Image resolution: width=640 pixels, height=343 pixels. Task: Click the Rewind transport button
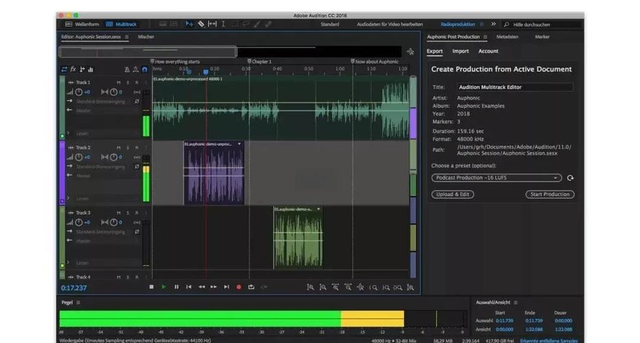pyautogui.click(x=201, y=287)
